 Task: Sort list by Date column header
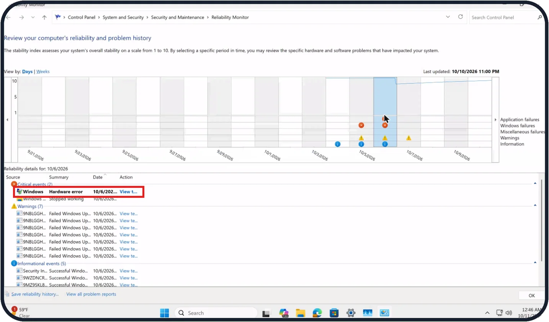[98, 177]
